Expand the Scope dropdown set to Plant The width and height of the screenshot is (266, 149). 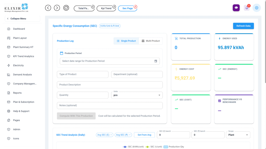coord(238,135)
